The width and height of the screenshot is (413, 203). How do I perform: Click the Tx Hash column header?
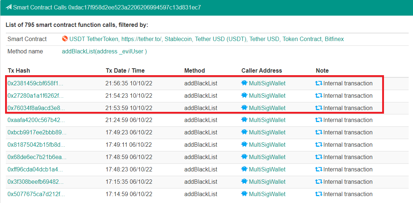click(19, 70)
